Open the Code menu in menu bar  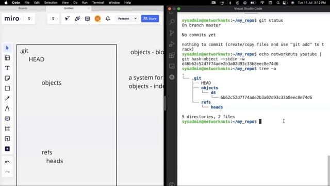16,3
